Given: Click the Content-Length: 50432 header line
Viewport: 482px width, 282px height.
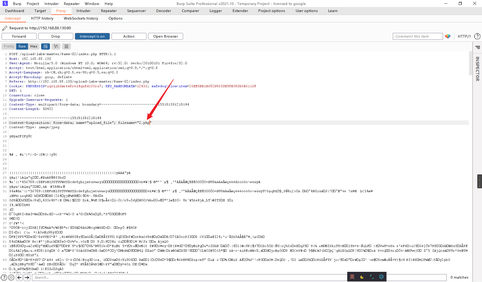Looking at the screenshot, I should (x=31, y=109).
